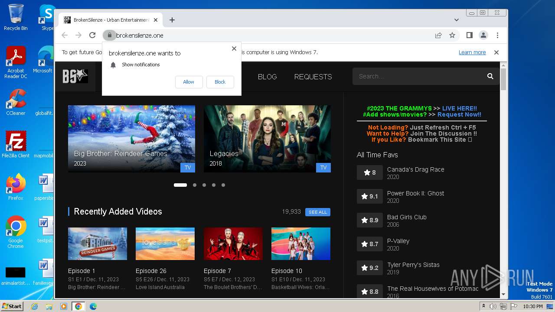Open Chrome from the taskbar
Image resolution: width=555 pixels, height=312 pixels.
pyautogui.click(x=78, y=306)
